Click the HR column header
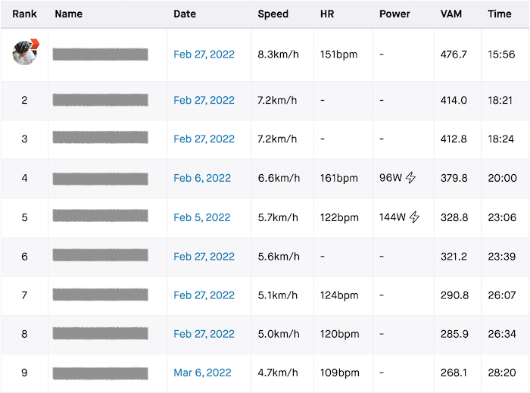The height and width of the screenshot is (393, 530). pos(328,14)
